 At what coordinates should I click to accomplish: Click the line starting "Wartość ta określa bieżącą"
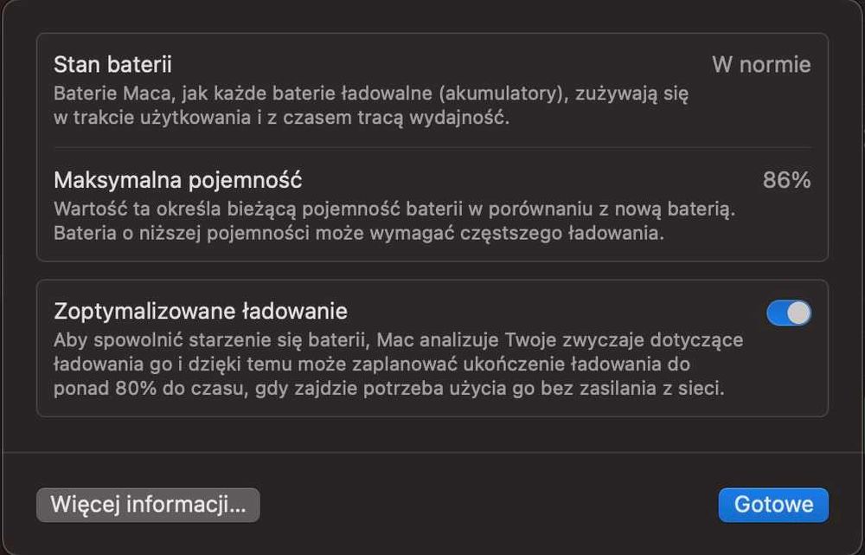coord(394,209)
